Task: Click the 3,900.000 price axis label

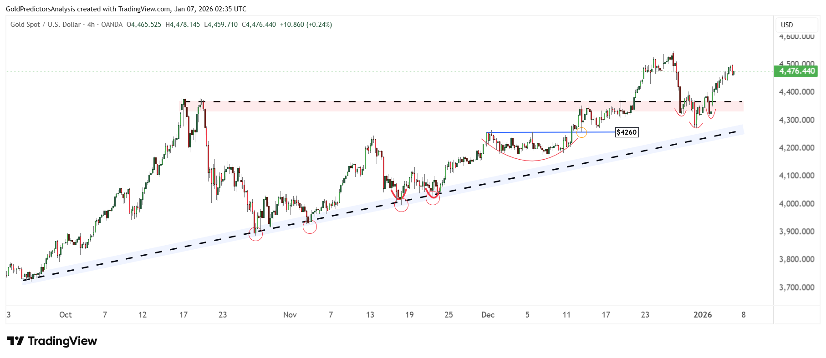Action: pos(797,232)
